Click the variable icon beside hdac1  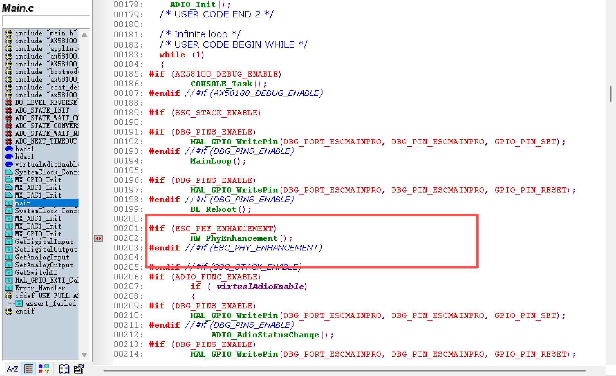tap(9, 156)
